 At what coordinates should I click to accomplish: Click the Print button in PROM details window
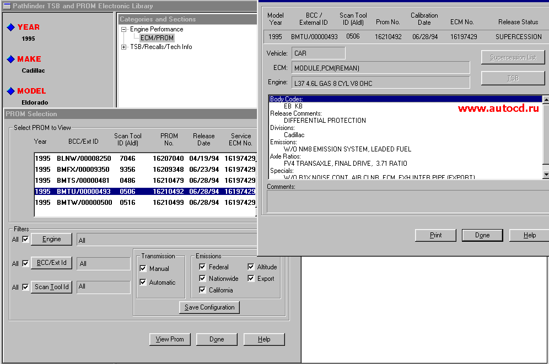(x=435, y=235)
